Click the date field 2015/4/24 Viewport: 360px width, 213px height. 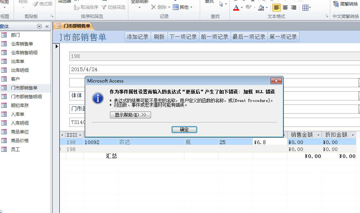[214, 69]
